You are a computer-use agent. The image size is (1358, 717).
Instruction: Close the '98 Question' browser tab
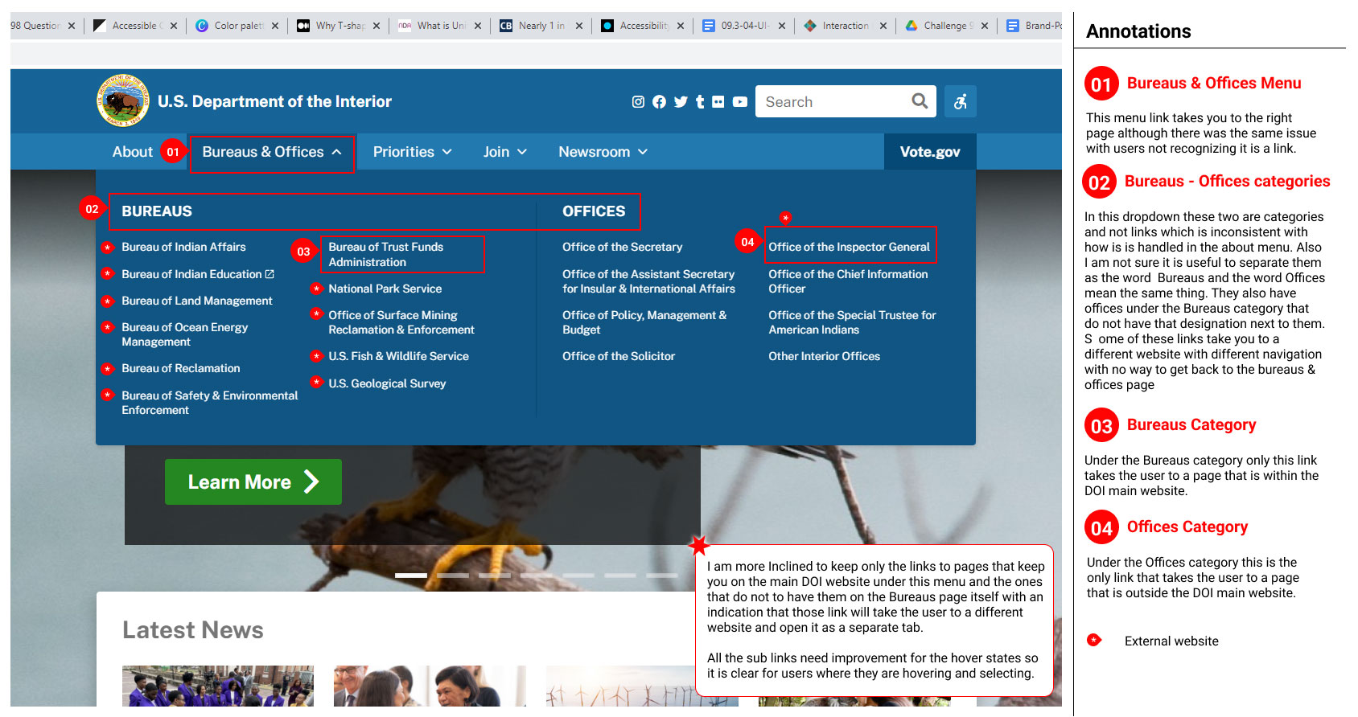click(x=72, y=26)
